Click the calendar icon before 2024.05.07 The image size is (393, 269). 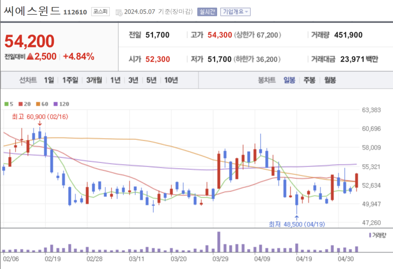click(119, 12)
